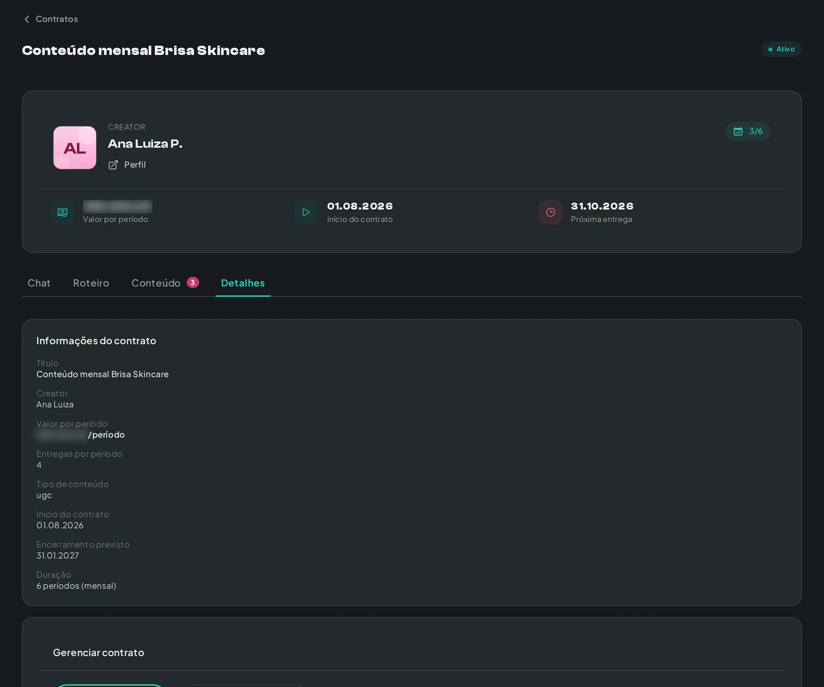Go back using the Contratos chevron arrow
Viewport: 824px width, 687px height.
click(x=27, y=19)
